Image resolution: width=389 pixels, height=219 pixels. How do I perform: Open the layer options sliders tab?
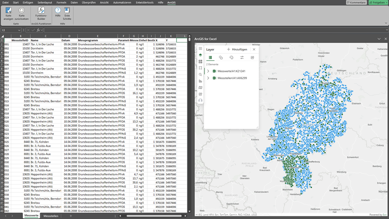pos(242,57)
